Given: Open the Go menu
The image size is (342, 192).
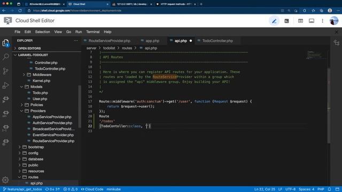Looking at the screenshot, I should point(68,32).
